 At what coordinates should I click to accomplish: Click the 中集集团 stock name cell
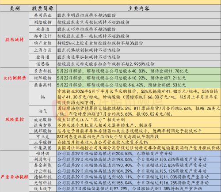click(x=42, y=147)
